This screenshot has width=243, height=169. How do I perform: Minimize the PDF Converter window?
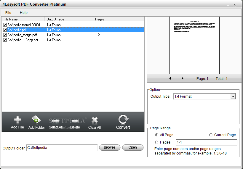pos(228,5)
